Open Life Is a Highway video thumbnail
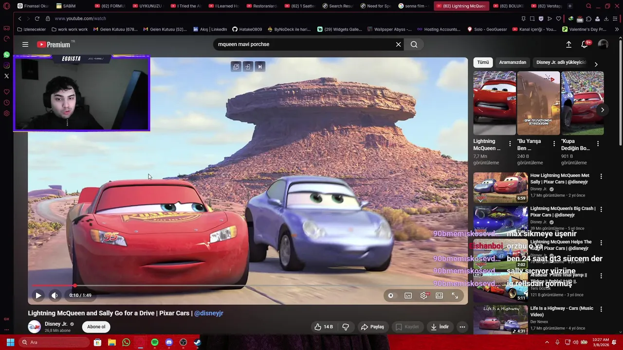Image resolution: width=623 pixels, height=350 pixels. [500, 320]
